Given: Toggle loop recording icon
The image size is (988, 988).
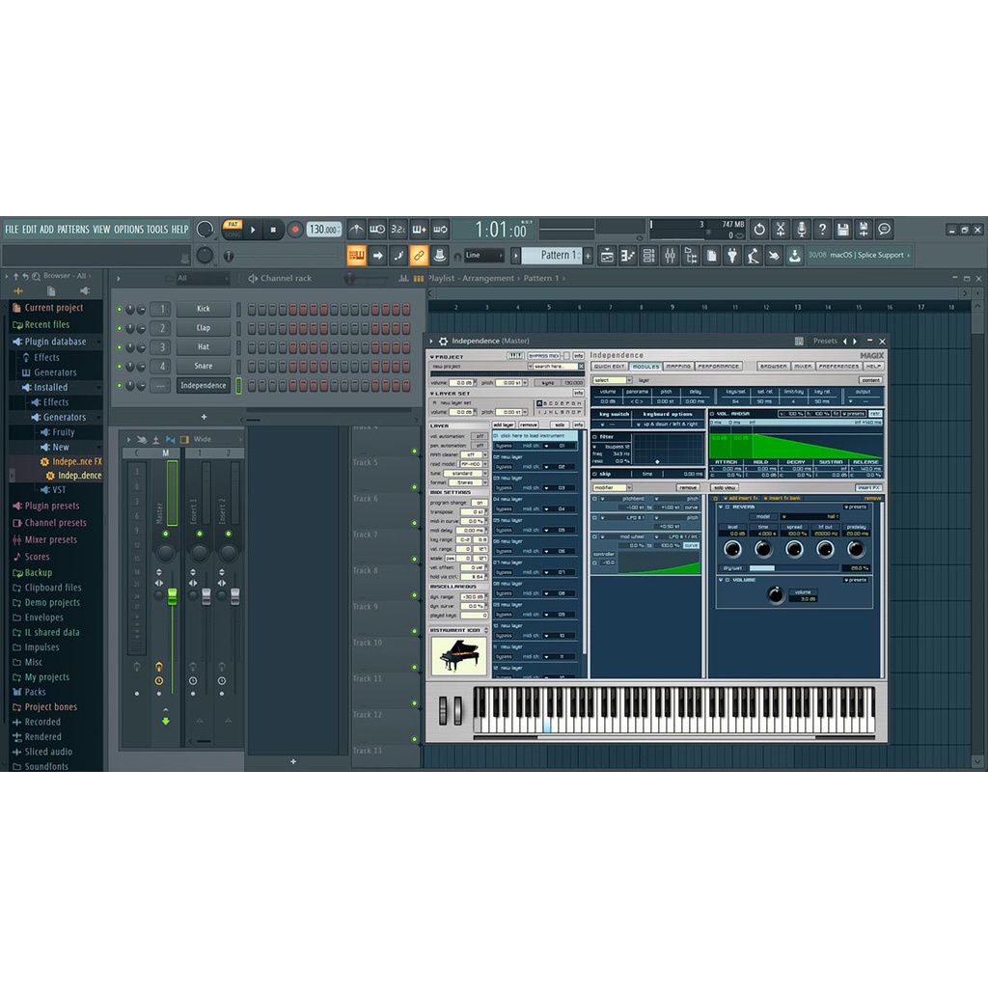Looking at the screenshot, I should [x=440, y=230].
